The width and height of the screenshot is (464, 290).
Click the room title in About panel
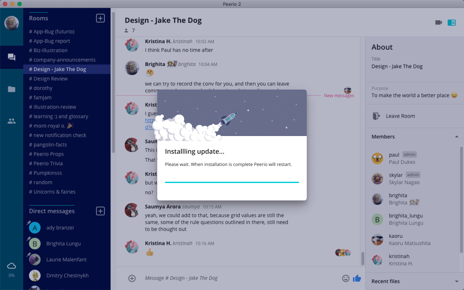point(397,66)
